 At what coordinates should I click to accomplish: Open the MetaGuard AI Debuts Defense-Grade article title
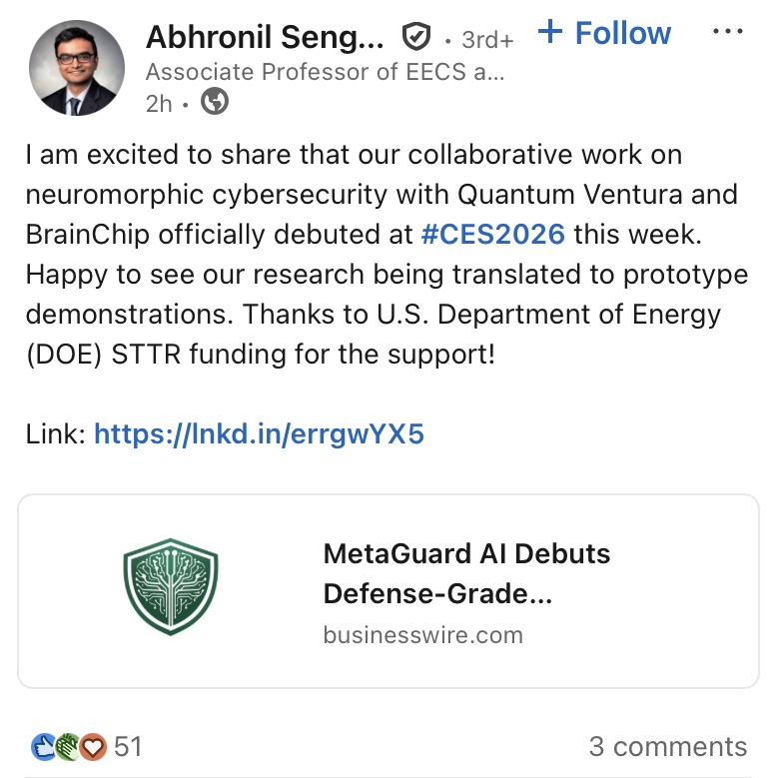[x=466, y=573]
